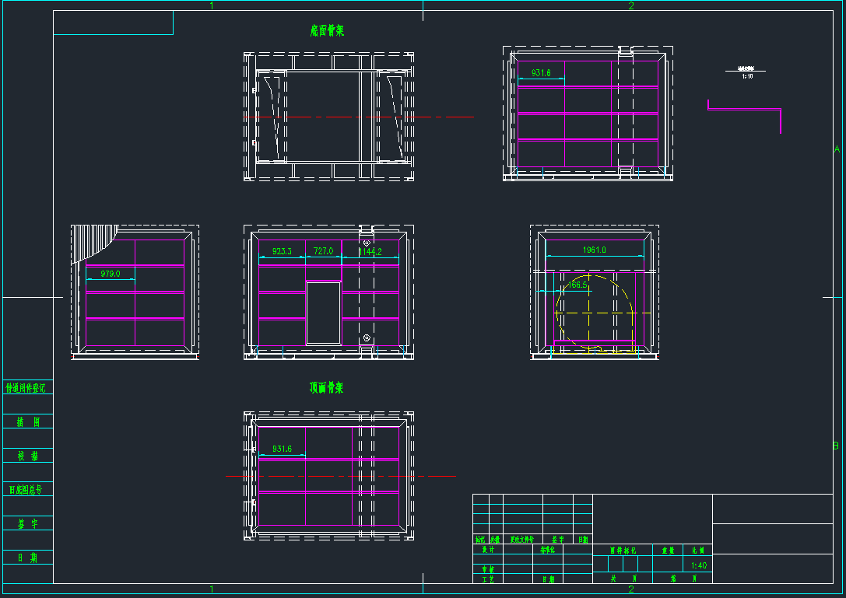Click the 工艺 row of title block
Image resolution: width=846 pixels, height=598 pixels.
[x=487, y=578]
